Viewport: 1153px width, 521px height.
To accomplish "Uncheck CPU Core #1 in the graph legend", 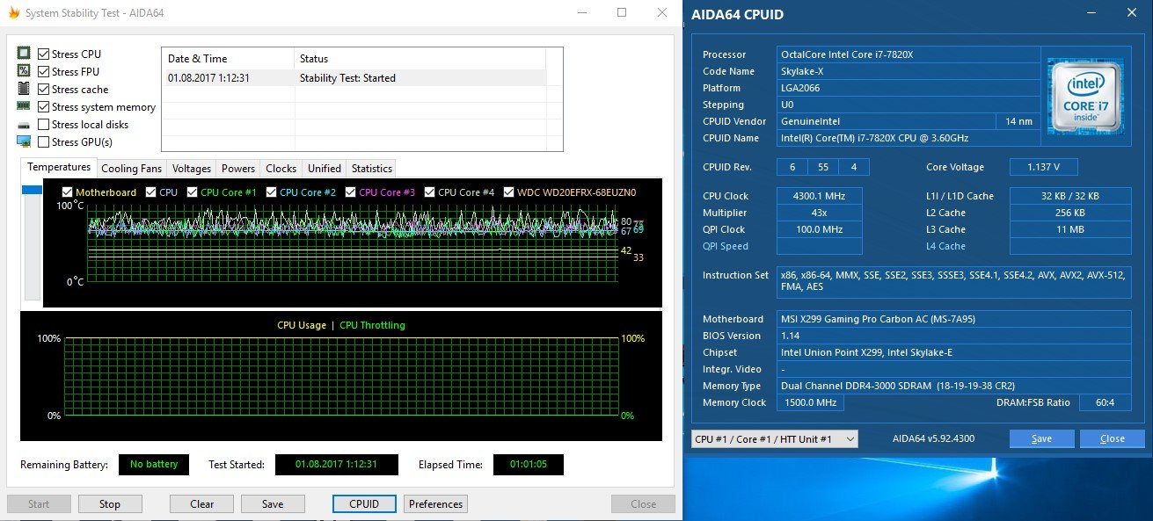I will (193, 192).
